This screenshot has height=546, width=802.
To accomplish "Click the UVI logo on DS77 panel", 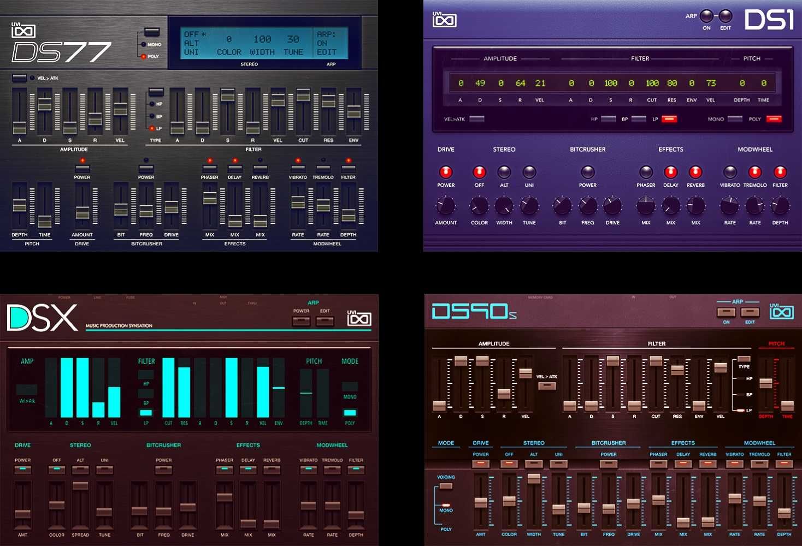I will [23, 30].
